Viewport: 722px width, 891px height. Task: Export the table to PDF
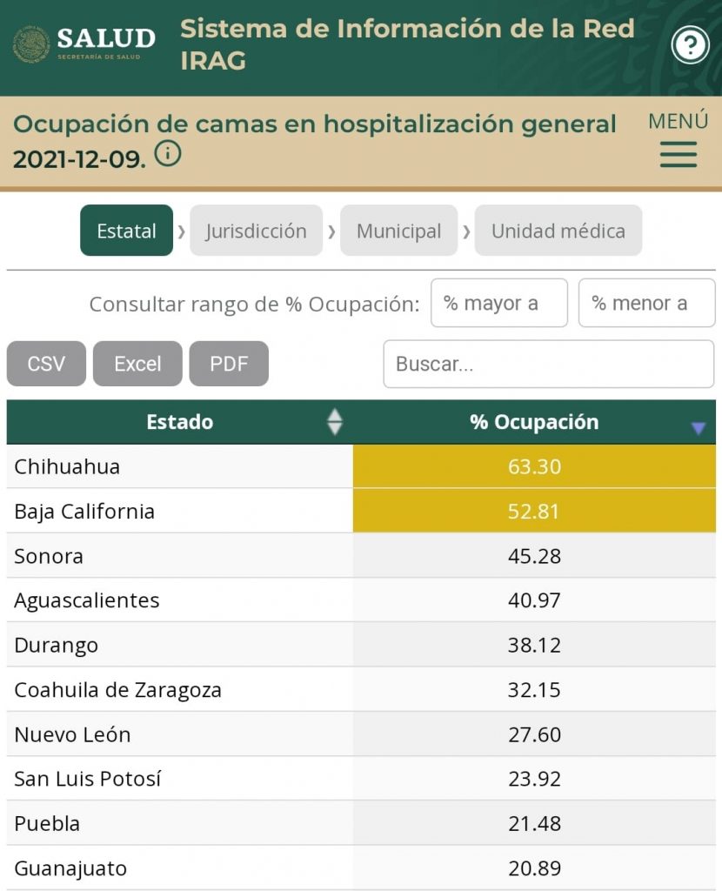point(229,363)
